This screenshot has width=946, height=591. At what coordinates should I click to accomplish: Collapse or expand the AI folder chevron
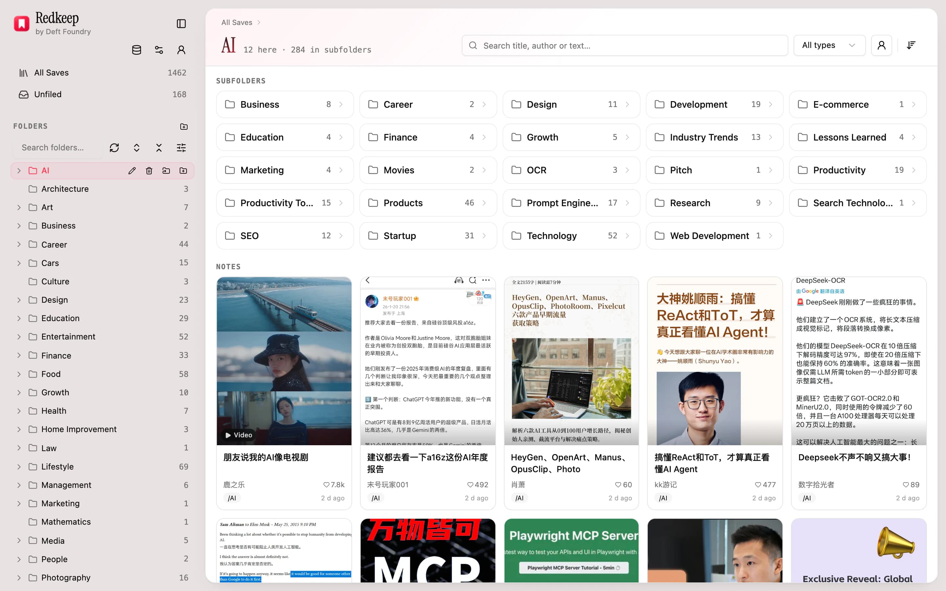[19, 170]
